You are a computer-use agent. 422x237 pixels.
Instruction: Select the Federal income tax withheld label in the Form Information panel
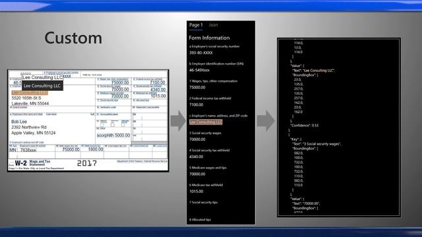coord(210,98)
